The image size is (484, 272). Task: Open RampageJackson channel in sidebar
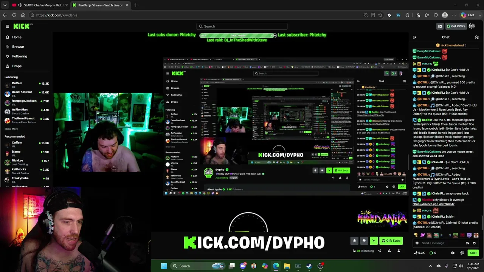pyautogui.click(x=26, y=102)
